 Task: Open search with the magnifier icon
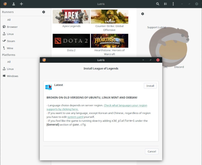(158, 4)
